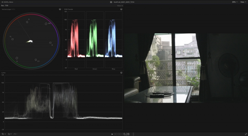Open the enhancement wand tool dropdown

point(10,134)
